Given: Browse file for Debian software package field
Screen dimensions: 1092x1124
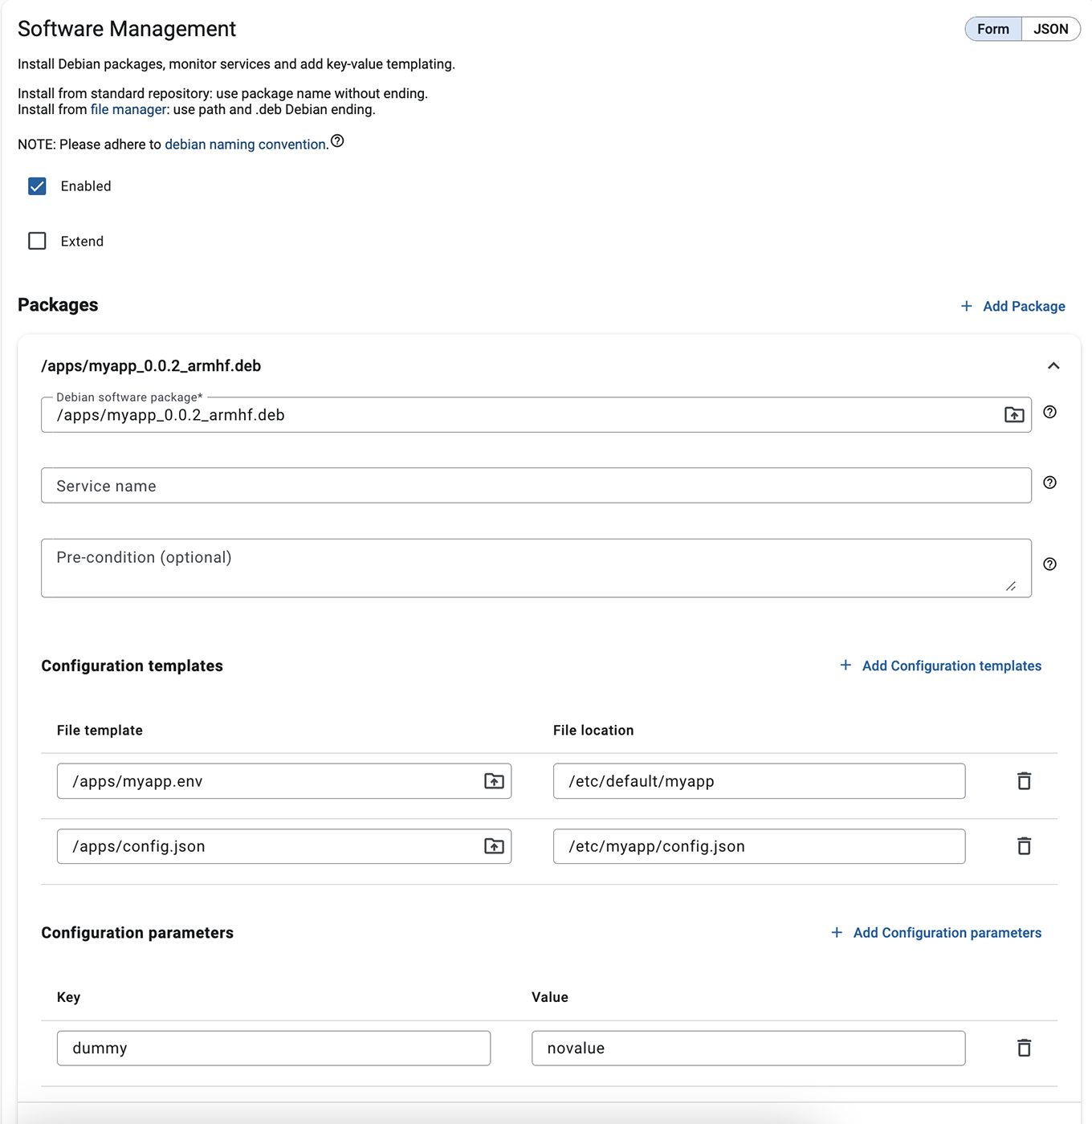Looking at the screenshot, I should 1014,414.
